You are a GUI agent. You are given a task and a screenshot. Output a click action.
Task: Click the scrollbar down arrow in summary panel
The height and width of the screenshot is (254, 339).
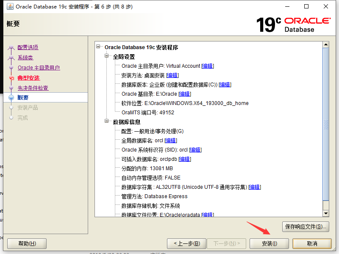(326, 213)
